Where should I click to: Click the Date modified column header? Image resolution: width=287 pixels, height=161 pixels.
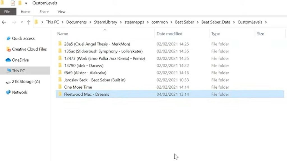(169, 34)
